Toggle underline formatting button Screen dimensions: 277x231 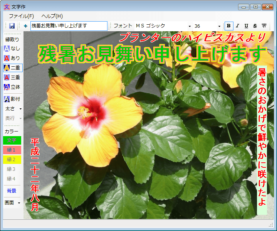click(x=246, y=26)
